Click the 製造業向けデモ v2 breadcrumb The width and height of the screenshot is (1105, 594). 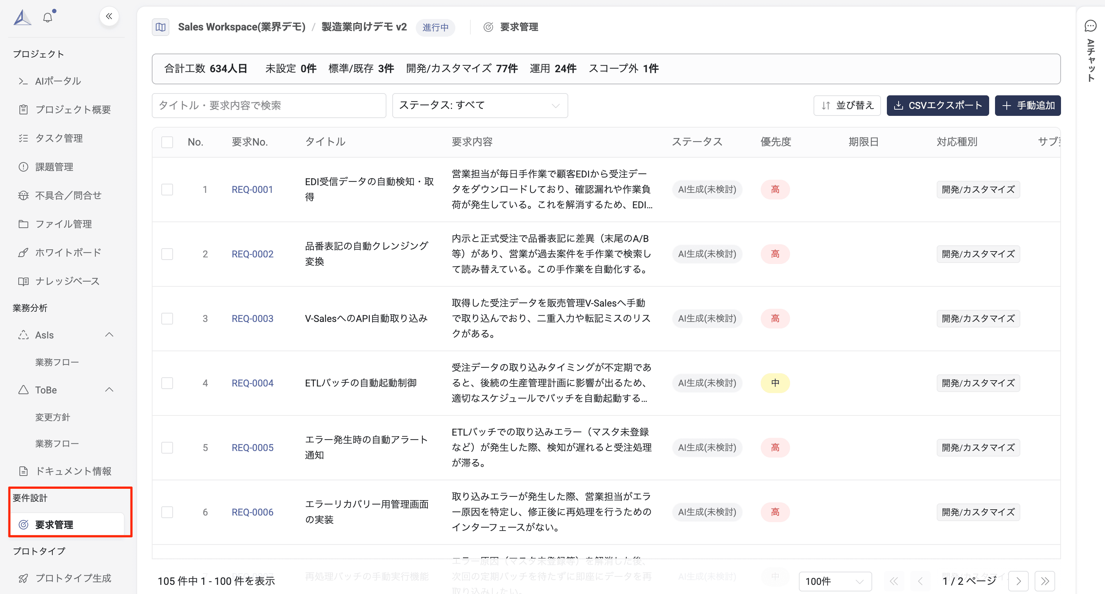364,27
